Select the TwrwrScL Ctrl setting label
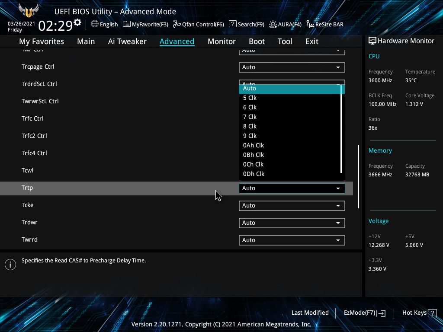443x332 pixels. [x=40, y=101]
